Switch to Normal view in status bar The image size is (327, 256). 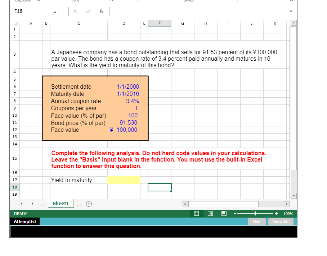pos(196,213)
